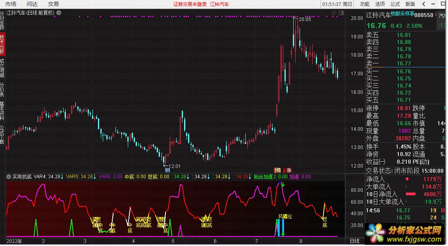Viewport: 448px width, 246px height.
Task: Open the 问达 menu
Action: point(32,4)
